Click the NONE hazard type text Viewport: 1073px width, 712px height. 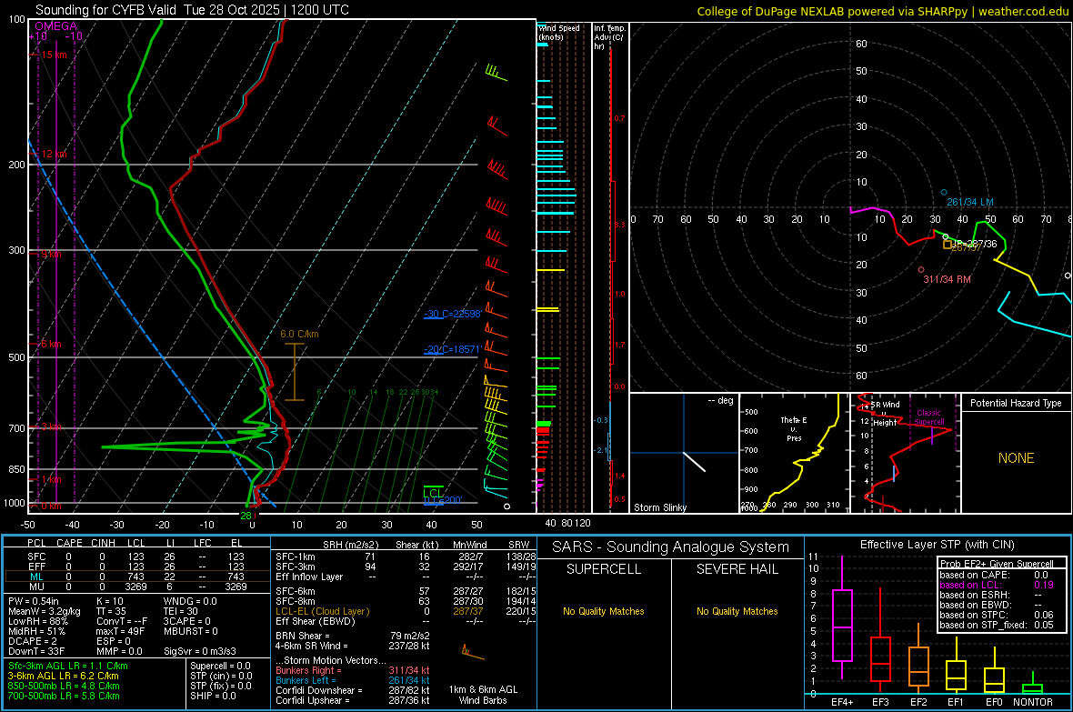[x=1017, y=458]
